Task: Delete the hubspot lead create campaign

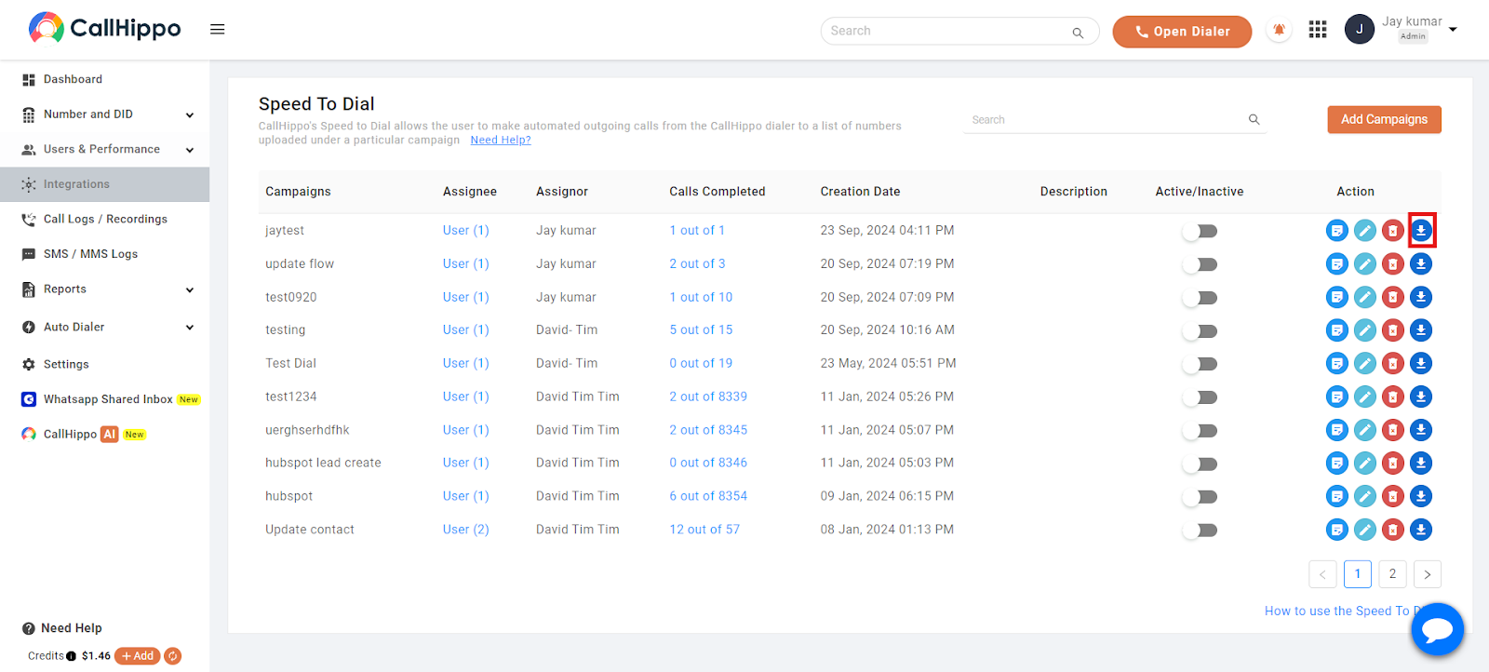Action: pyautogui.click(x=1393, y=463)
